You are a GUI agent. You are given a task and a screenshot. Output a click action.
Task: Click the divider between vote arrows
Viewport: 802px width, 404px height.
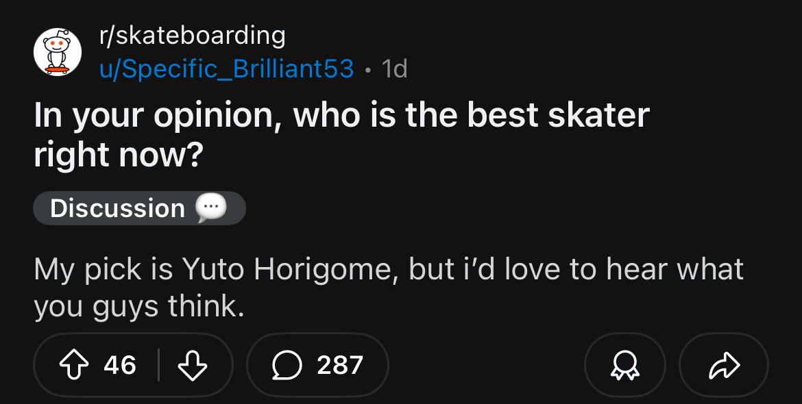[x=159, y=365]
